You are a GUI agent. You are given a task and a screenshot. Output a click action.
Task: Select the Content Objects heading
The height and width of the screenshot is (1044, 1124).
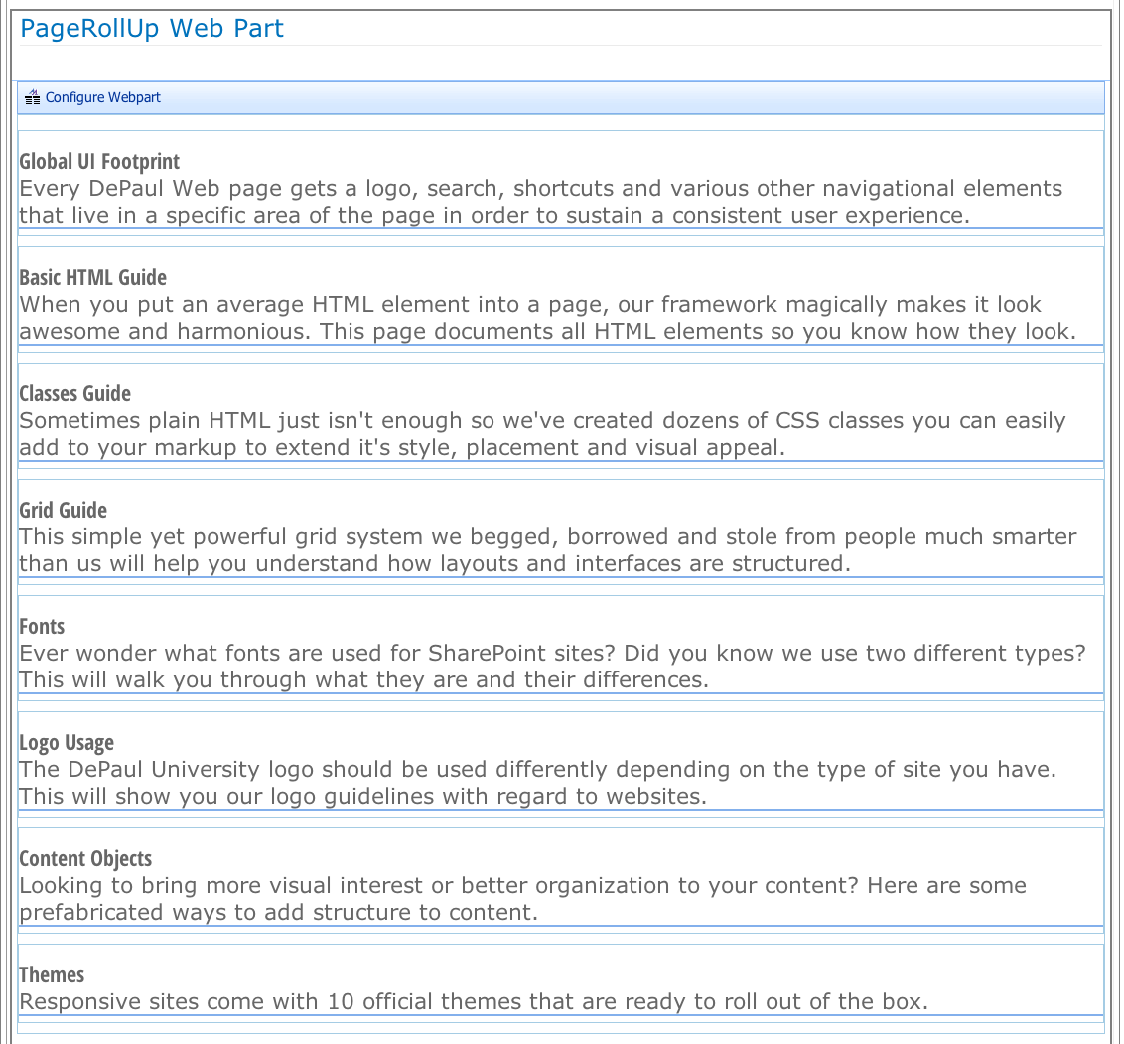(85, 858)
